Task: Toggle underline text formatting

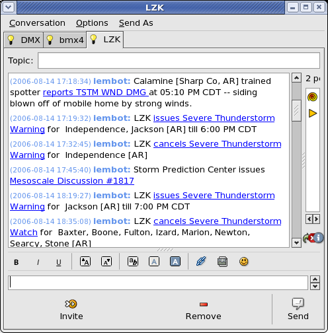Action: pos(59,262)
